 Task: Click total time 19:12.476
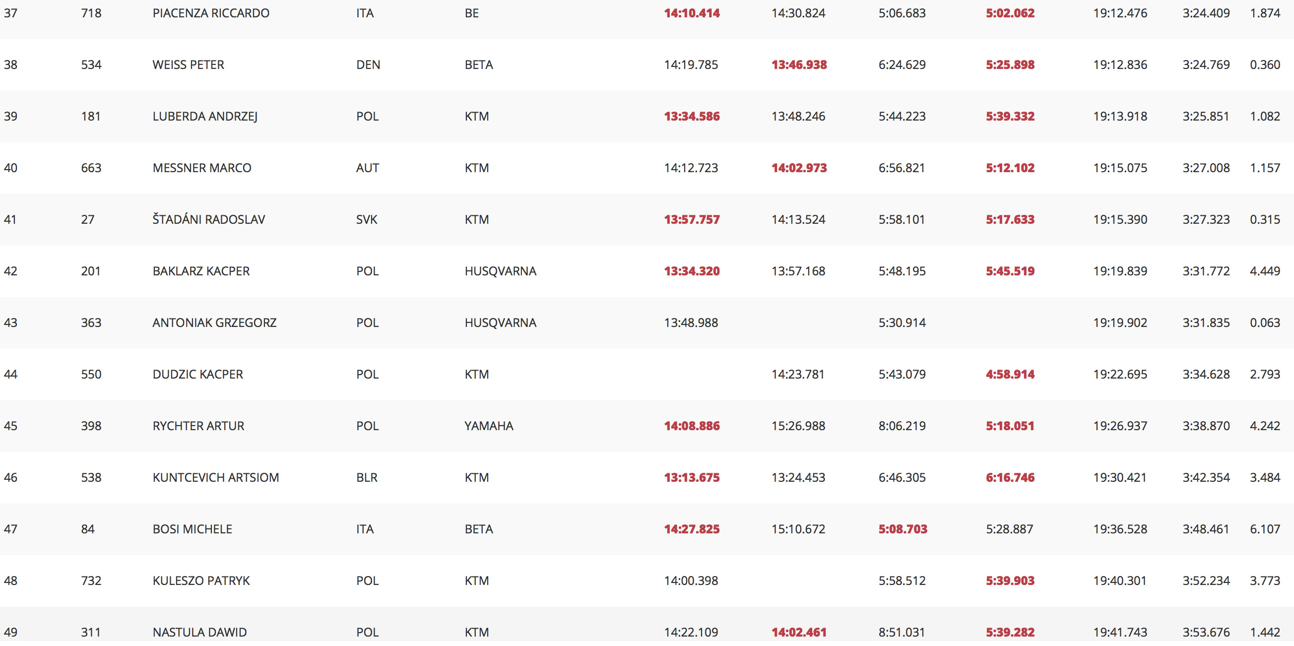(x=1120, y=13)
